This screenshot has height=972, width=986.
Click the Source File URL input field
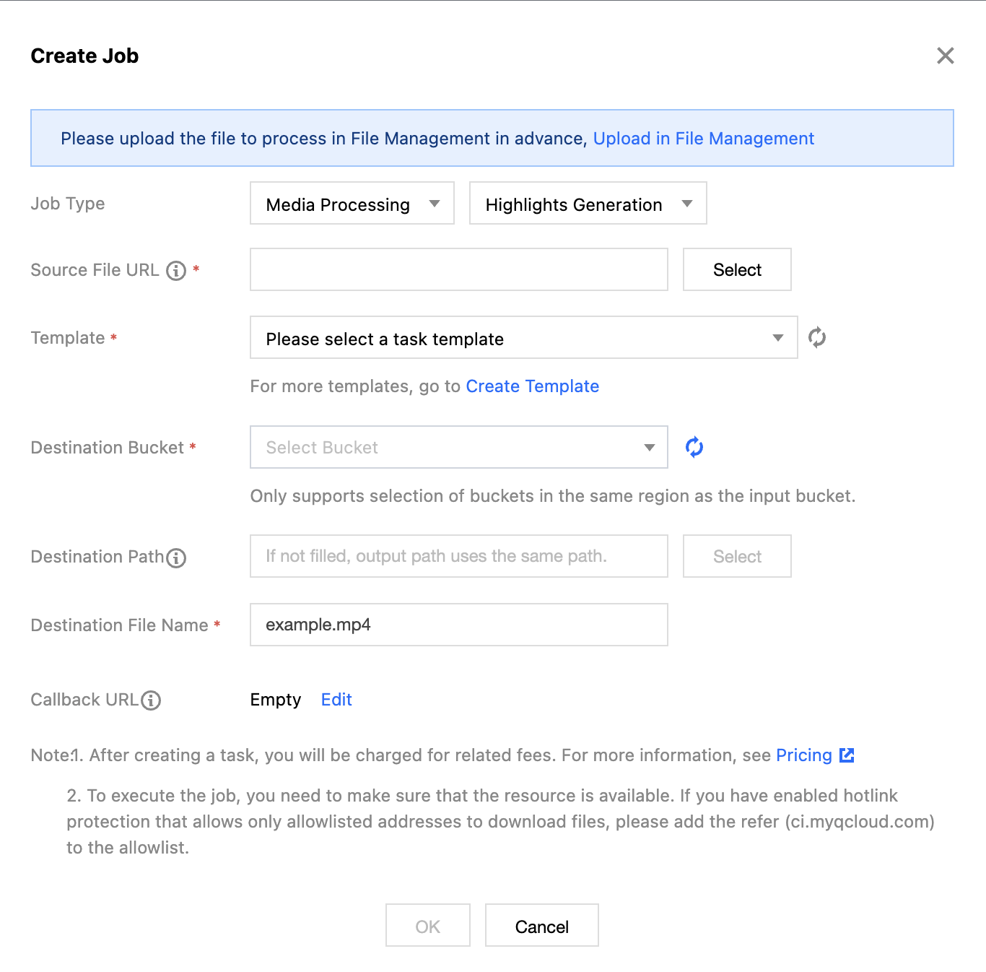(458, 270)
